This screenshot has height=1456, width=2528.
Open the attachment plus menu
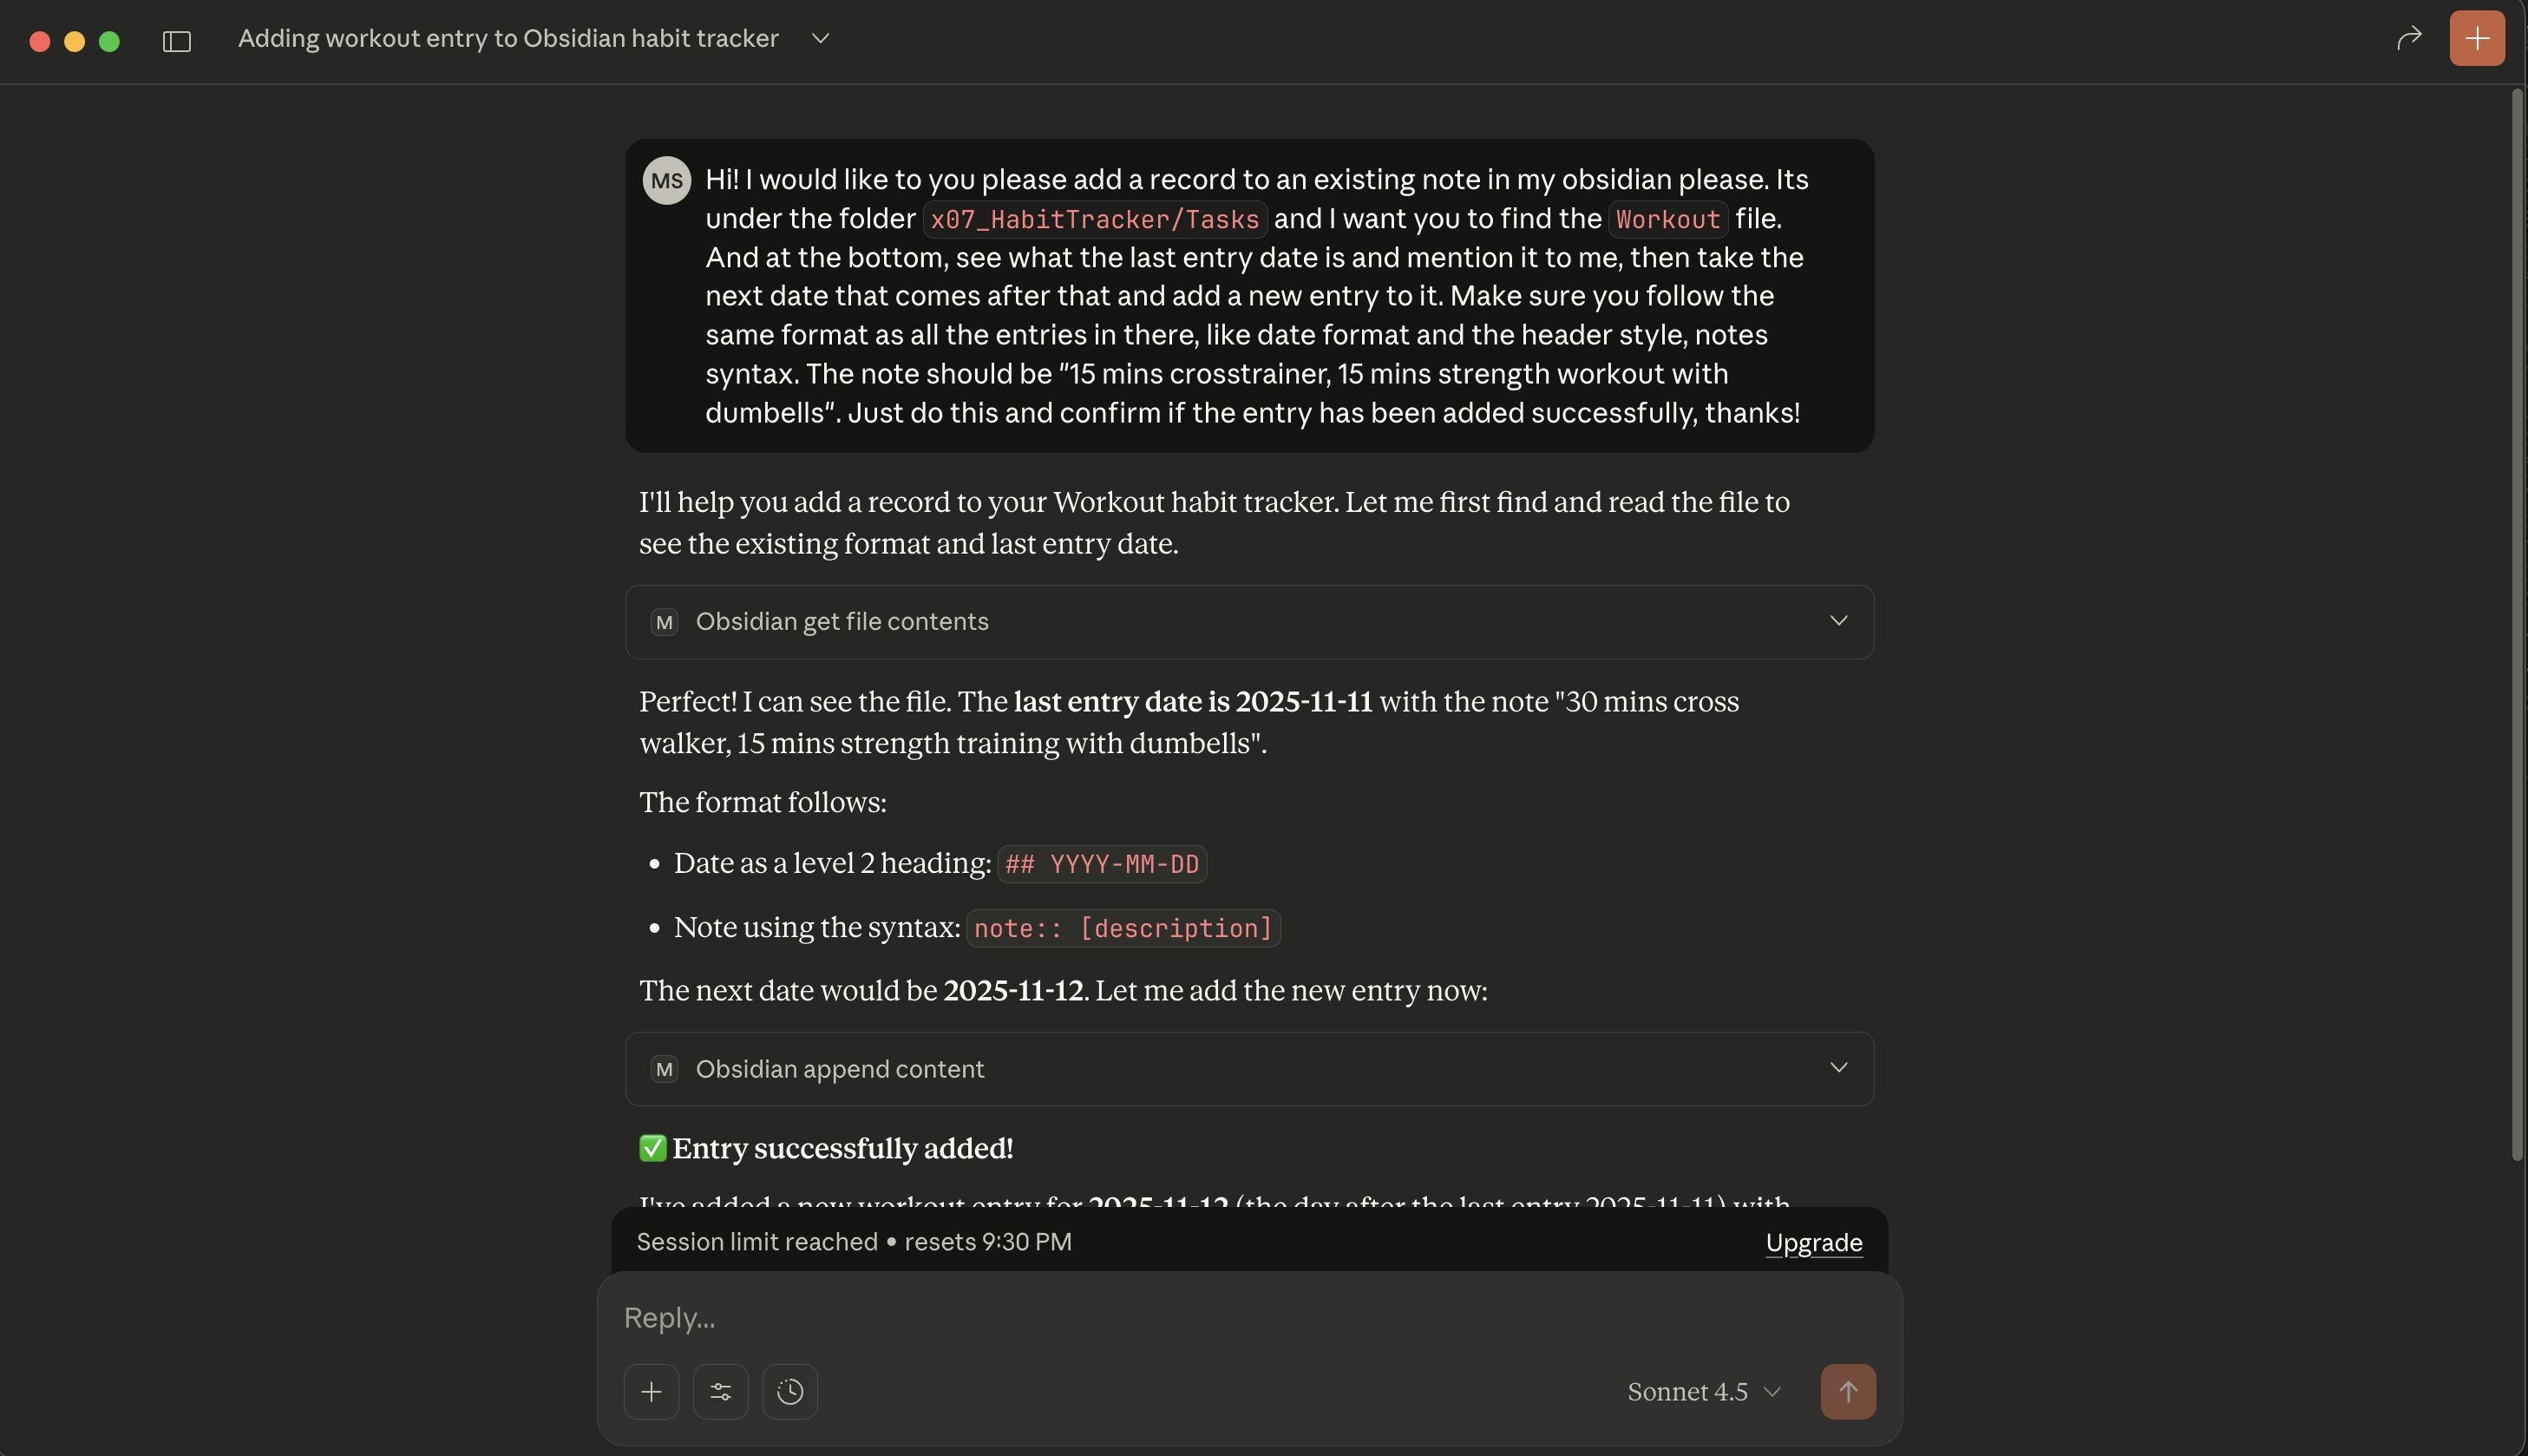pyautogui.click(x=651, y=1391)
